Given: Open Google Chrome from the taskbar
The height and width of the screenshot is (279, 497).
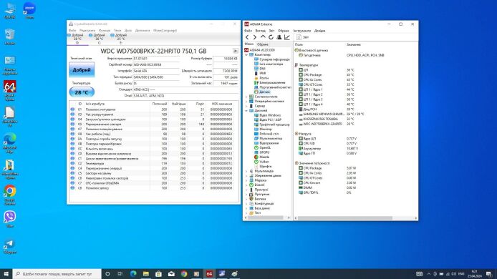Looking at the screenshot, I should [184, 274].
